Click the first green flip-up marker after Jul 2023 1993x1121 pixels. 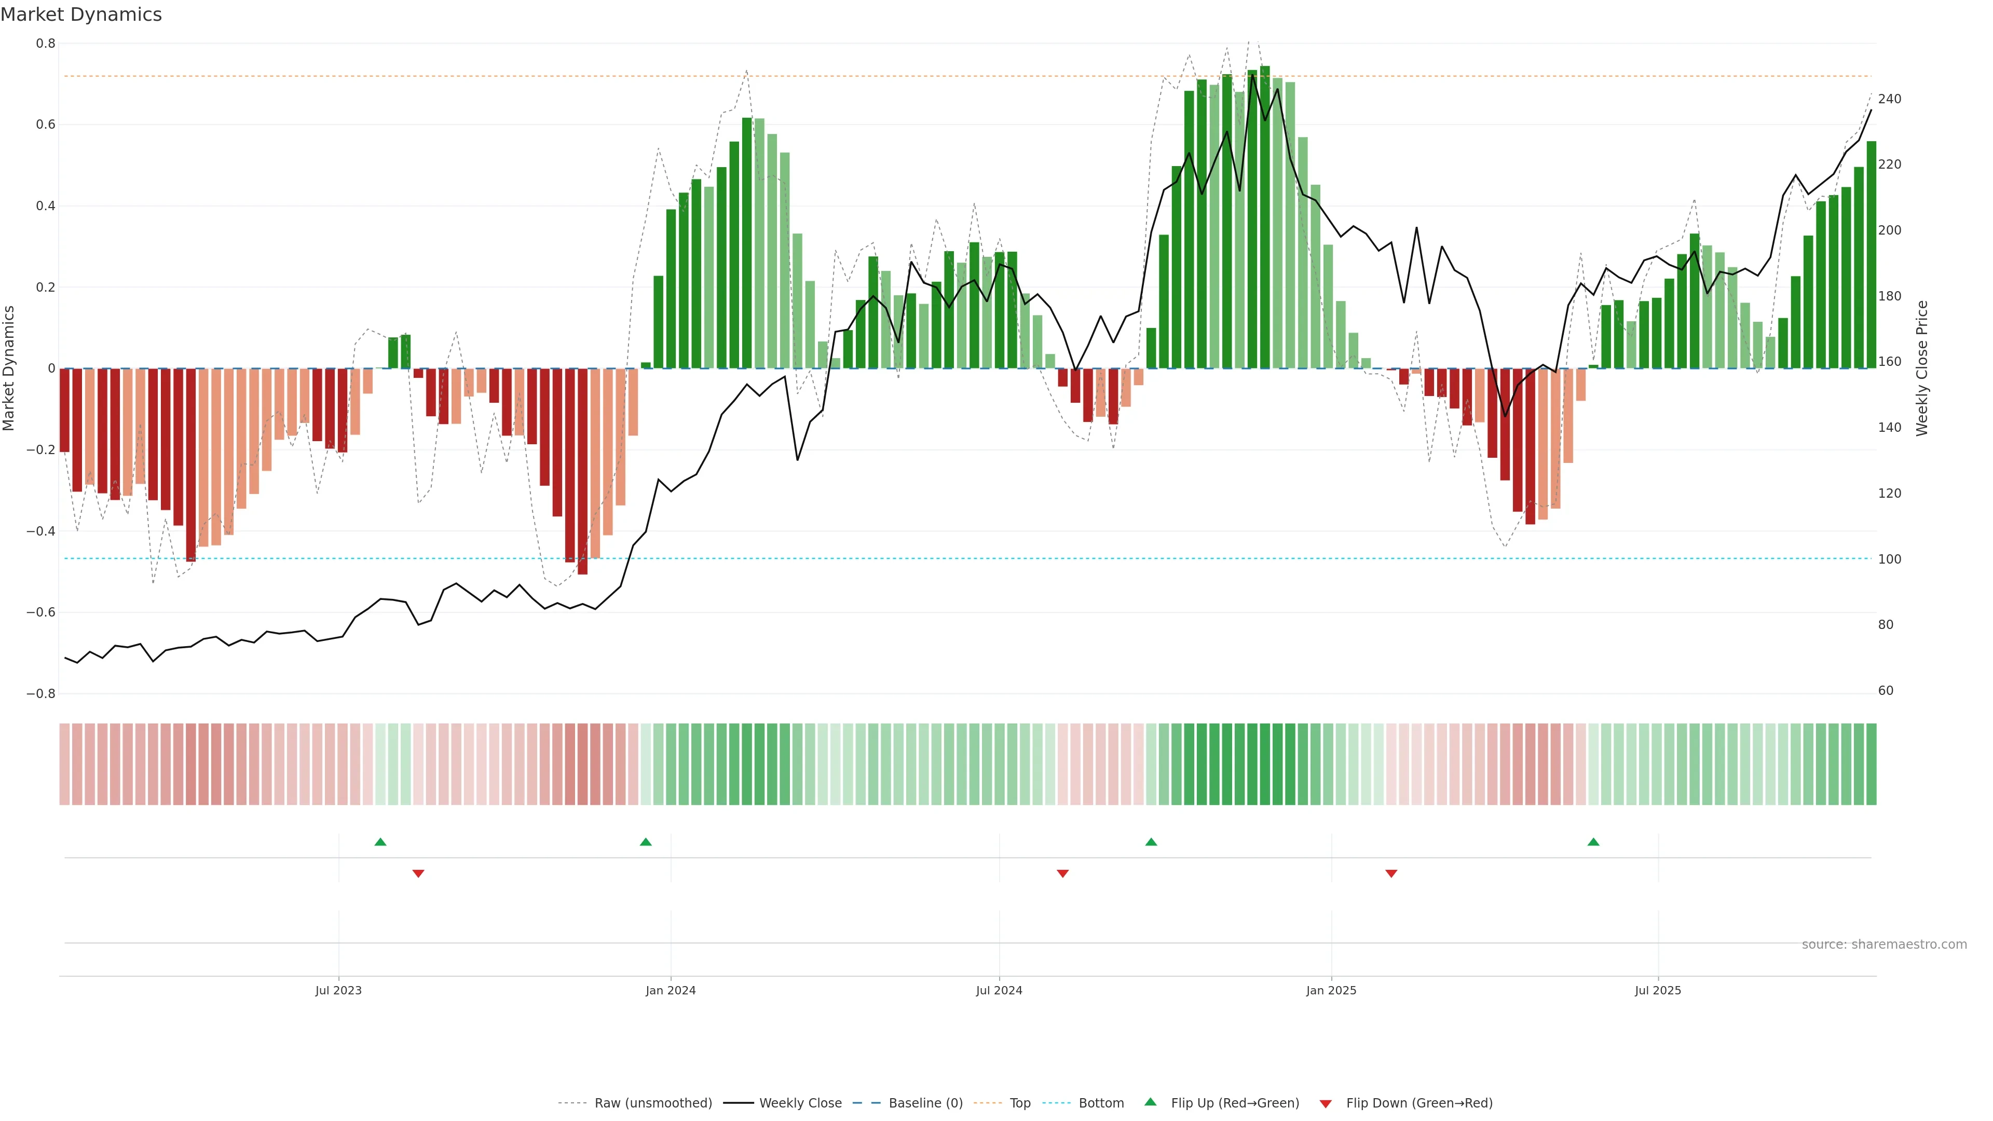point(380,842)
